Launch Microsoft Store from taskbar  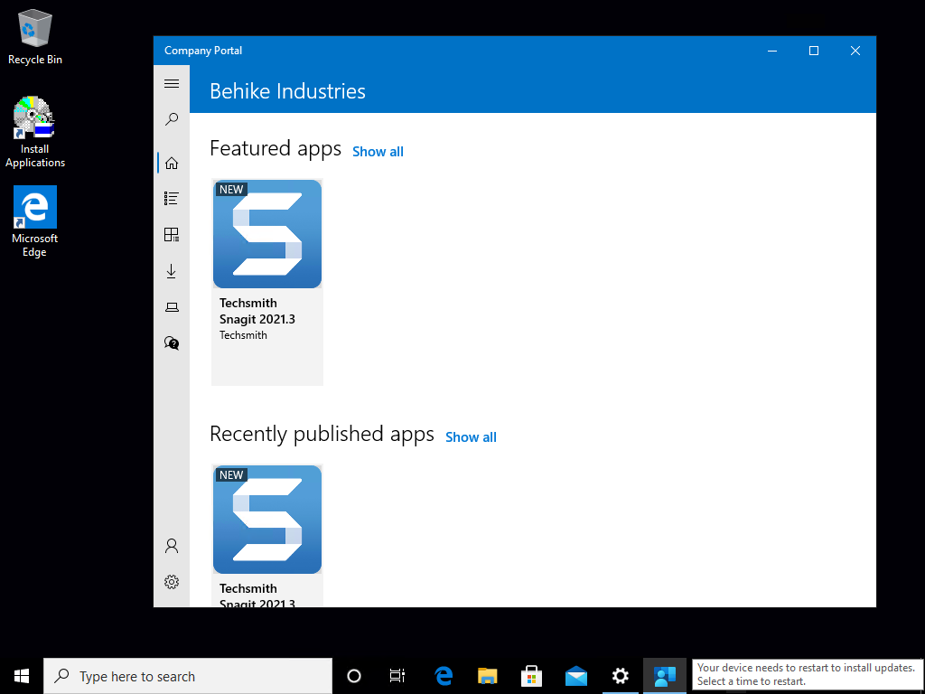[531, 676]
